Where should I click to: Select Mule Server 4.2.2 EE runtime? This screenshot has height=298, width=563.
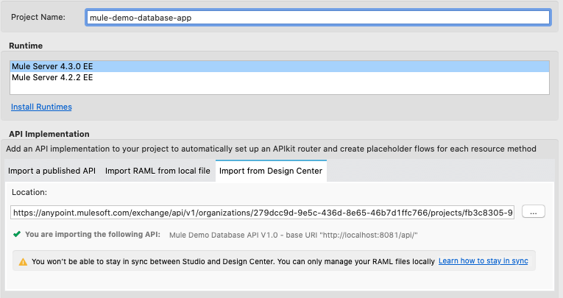tap(52, 77)
